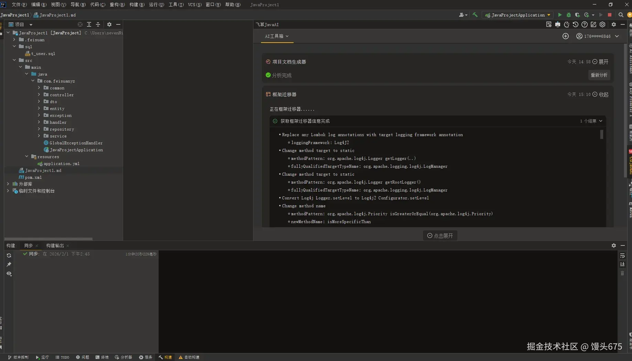Image resolution: width=632 pixels, height=361 pixels.
Task: Open the run configuration dropdown JavaProjectApplication
Action: (x=518, y=15)
